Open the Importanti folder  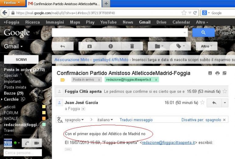click(12, 81)
